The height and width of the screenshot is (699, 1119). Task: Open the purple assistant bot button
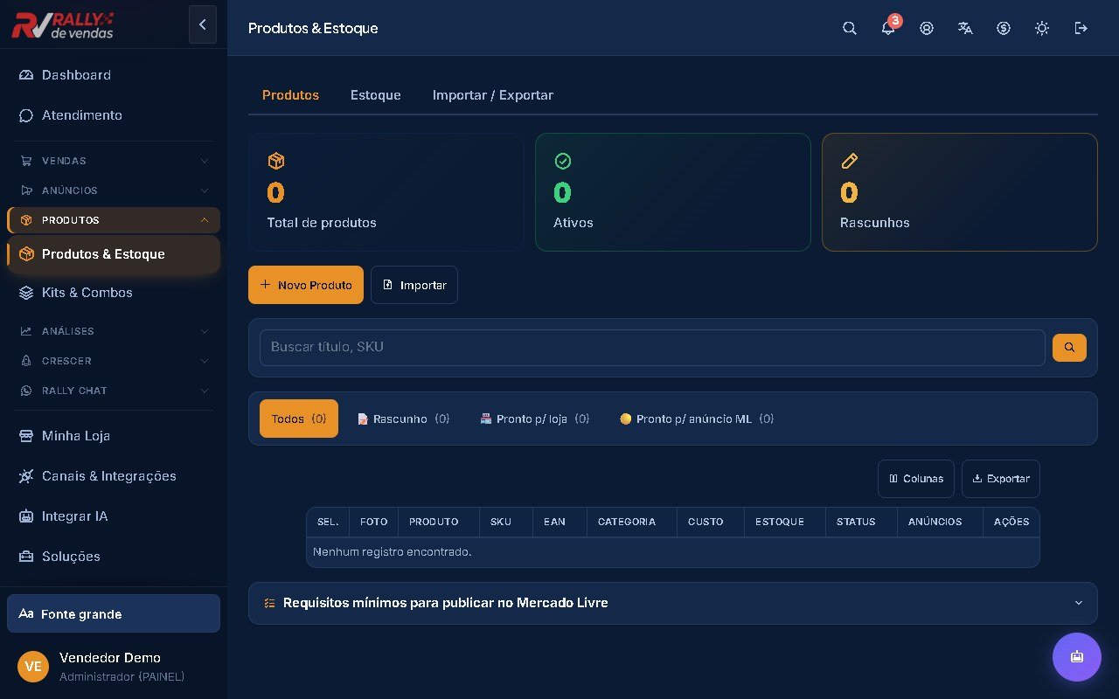pos(1077,657)
